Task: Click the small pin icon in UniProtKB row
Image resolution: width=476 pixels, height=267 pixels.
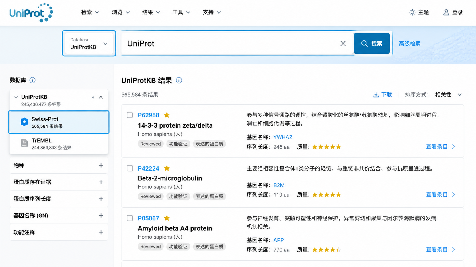Action: click(93, 98)
